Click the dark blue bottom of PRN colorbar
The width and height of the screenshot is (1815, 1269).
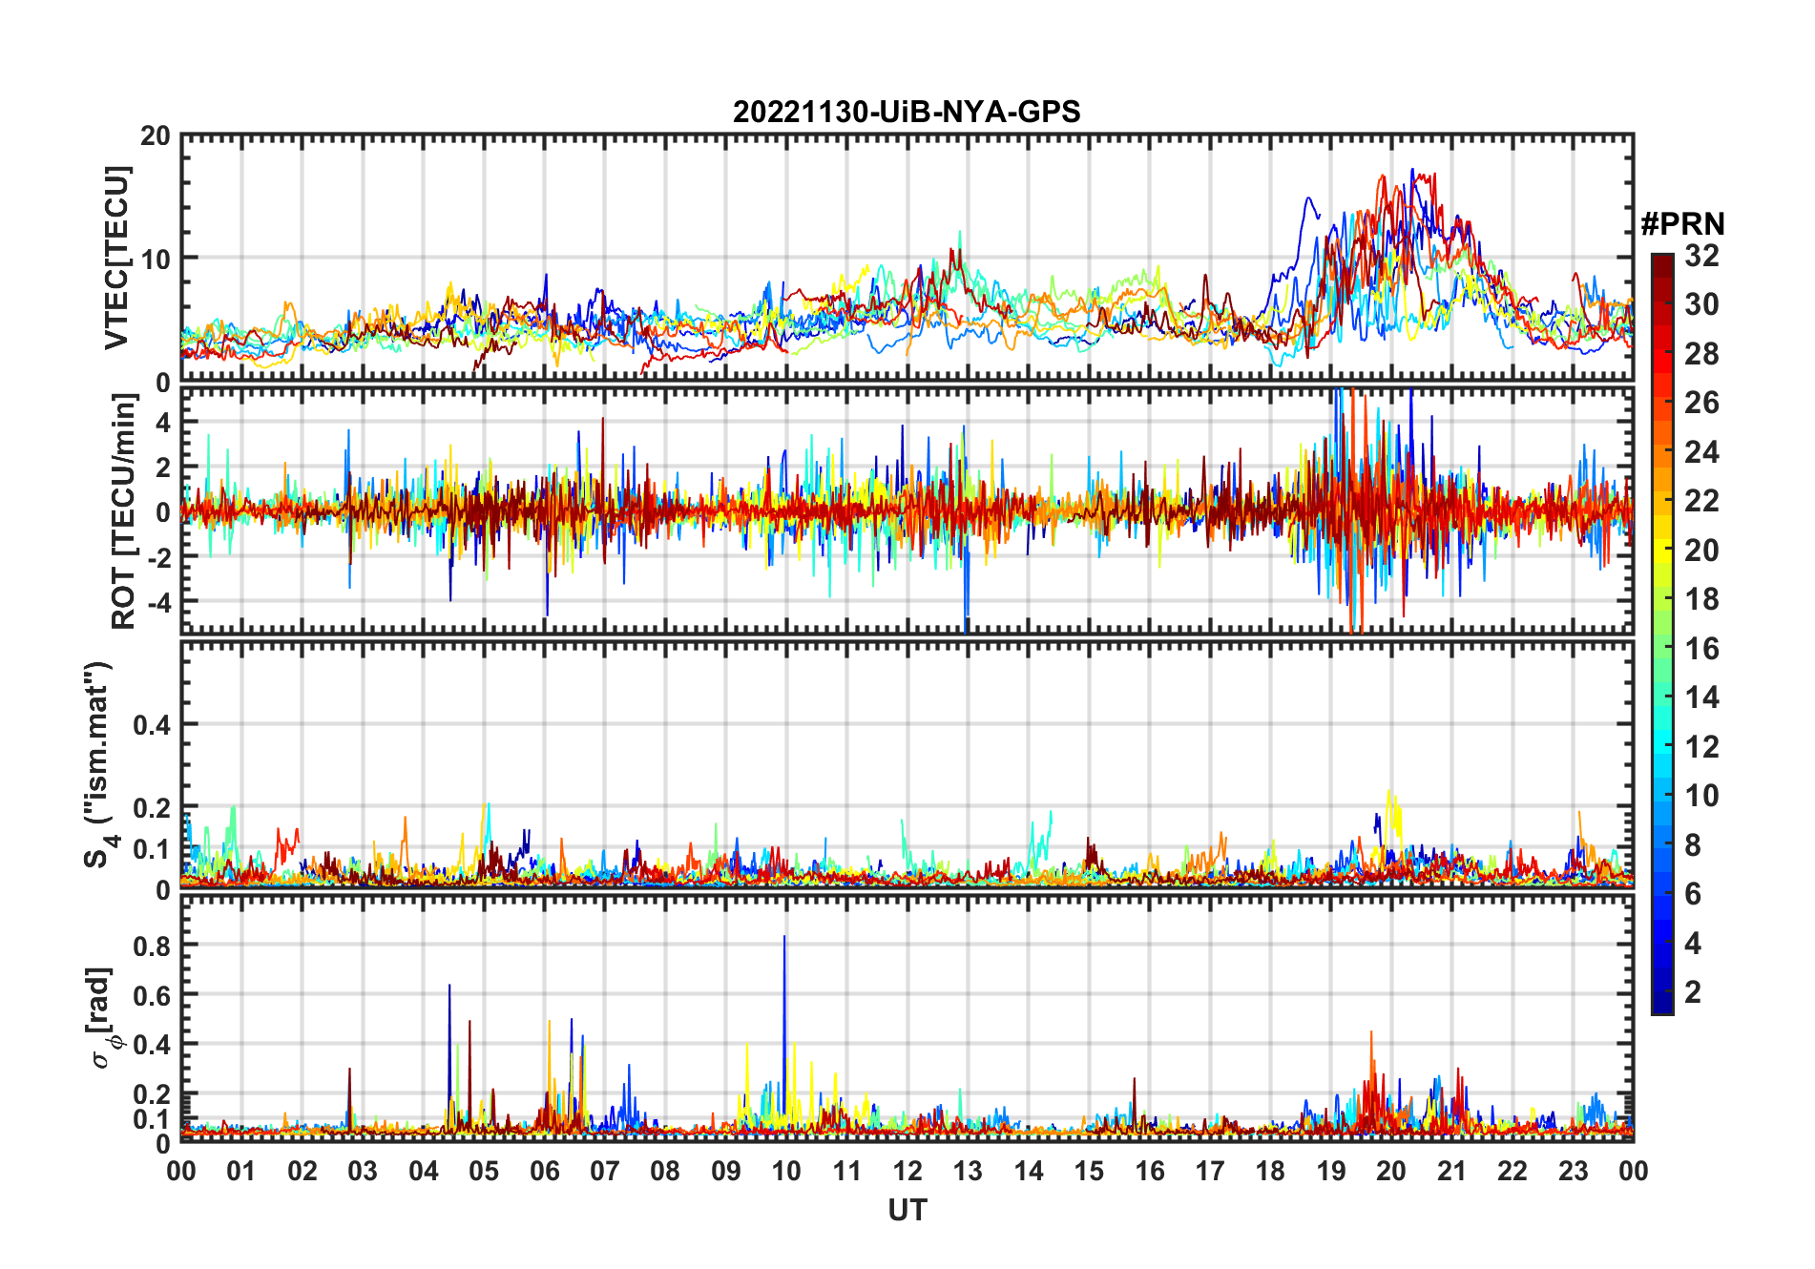[1661, 1004]
